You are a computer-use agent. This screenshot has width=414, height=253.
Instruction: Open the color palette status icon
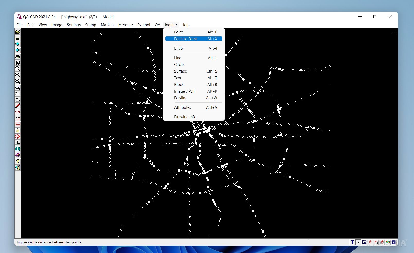(x=388, y=242)
